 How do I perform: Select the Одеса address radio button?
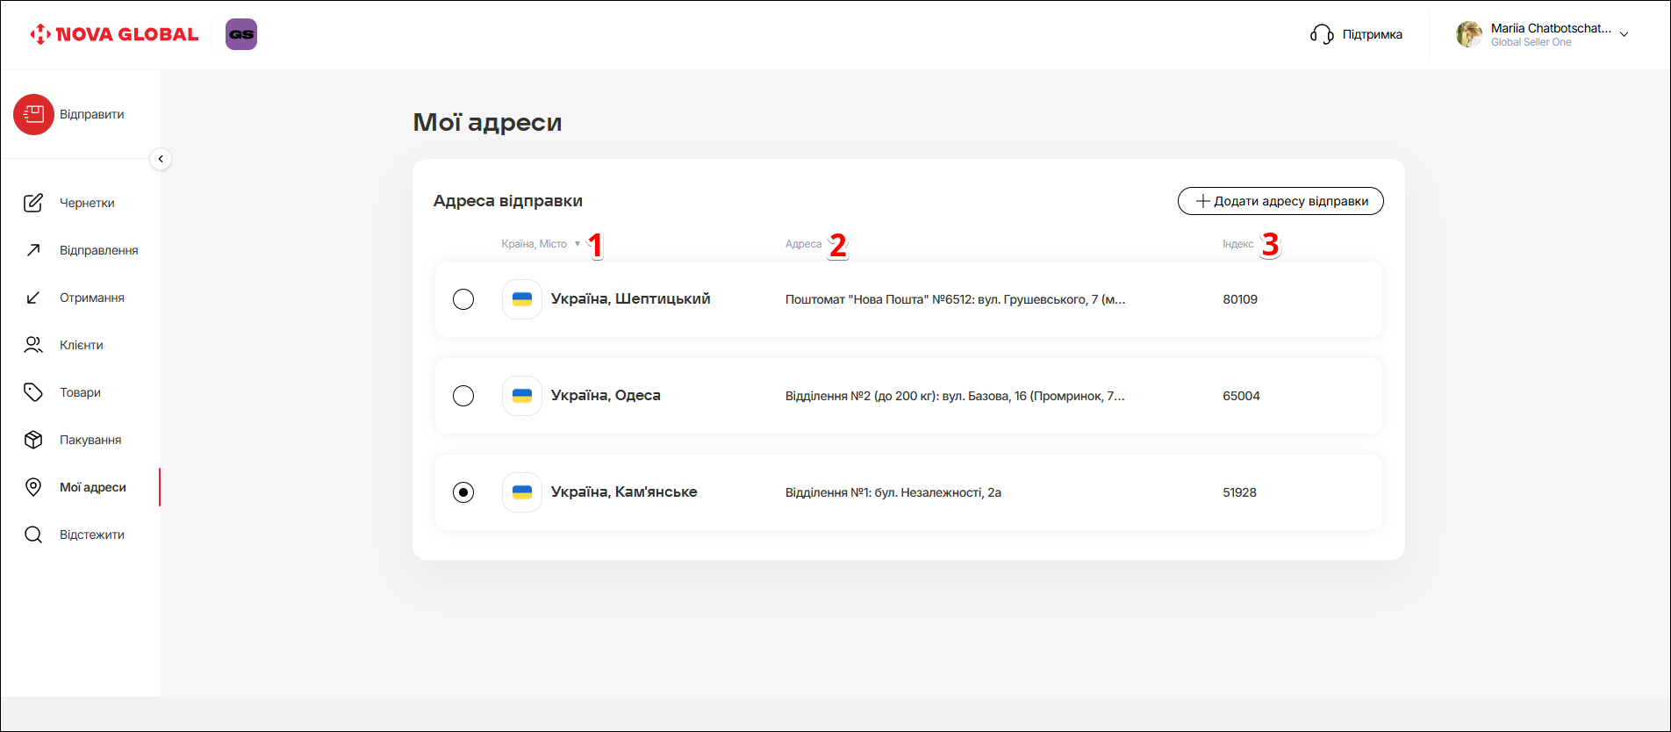click(x=463, y=396)
